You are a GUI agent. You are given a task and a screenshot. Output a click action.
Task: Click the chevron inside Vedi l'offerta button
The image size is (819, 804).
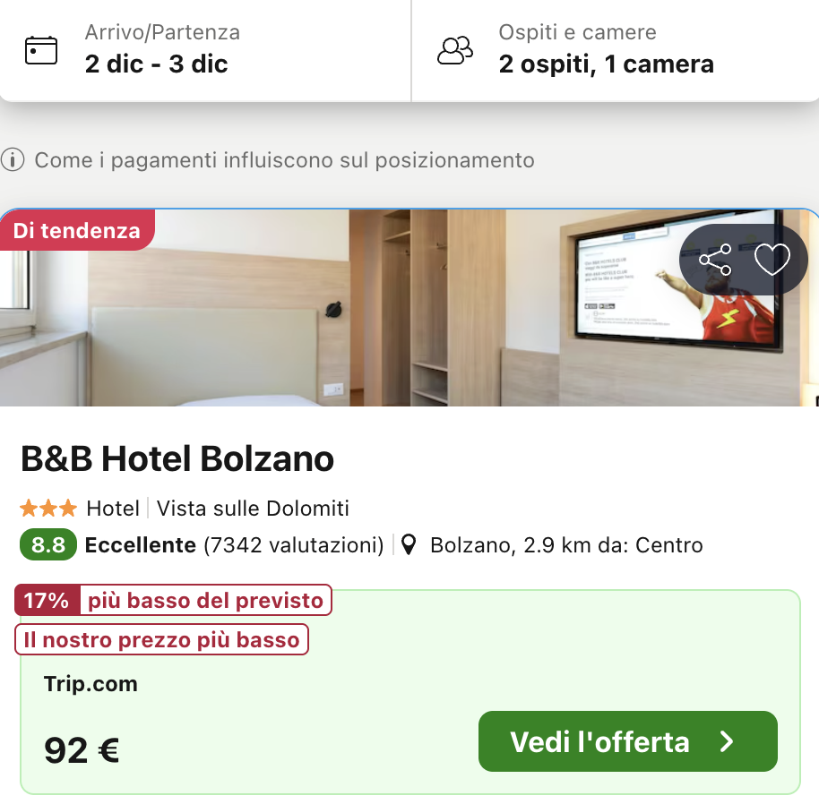(x=728, y=741)
